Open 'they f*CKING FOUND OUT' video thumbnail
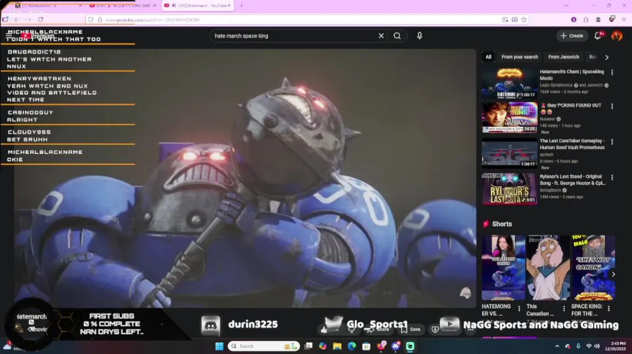The width and height of the screenshot is (632, 354). coord(509,118)
